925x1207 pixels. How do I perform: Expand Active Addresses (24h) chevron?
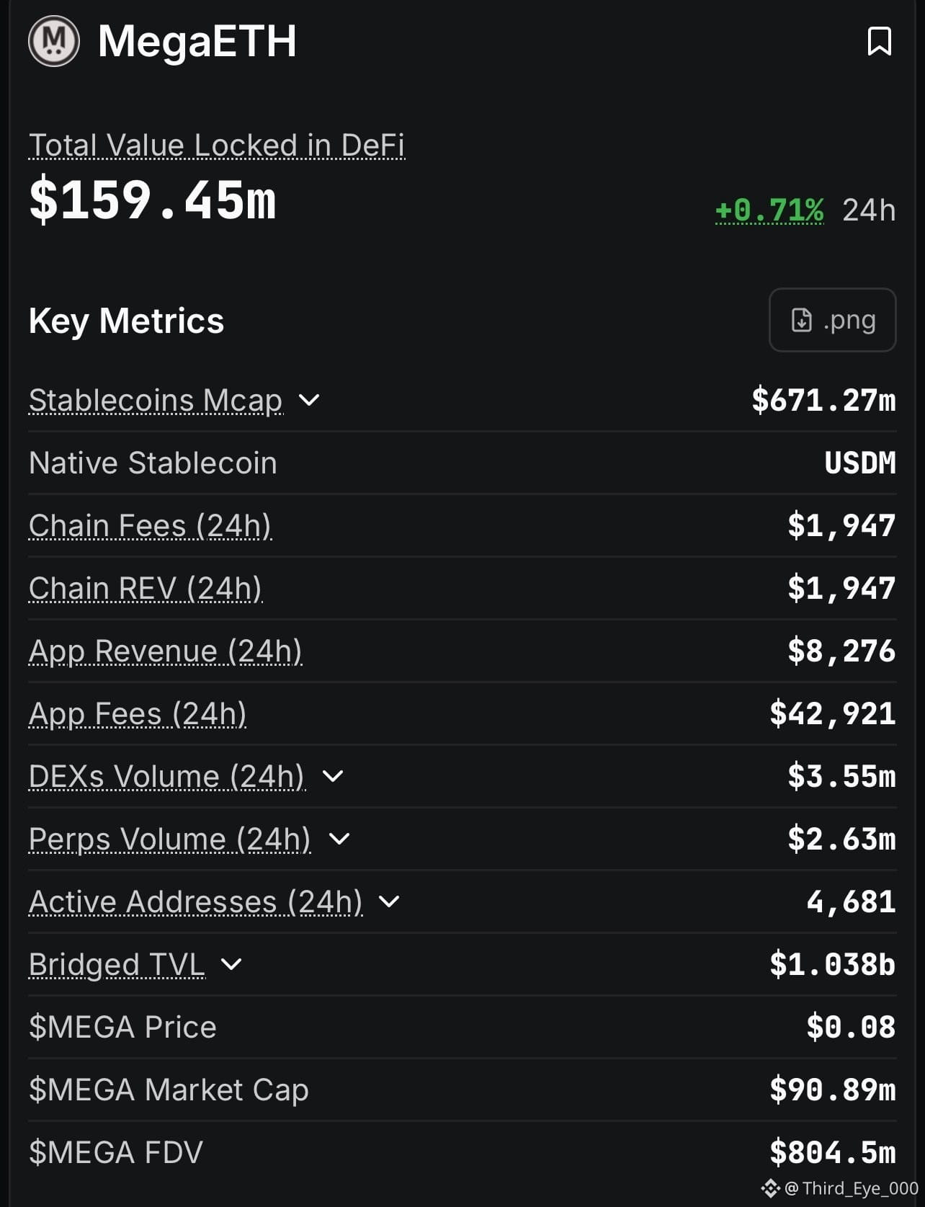(389, 901)
